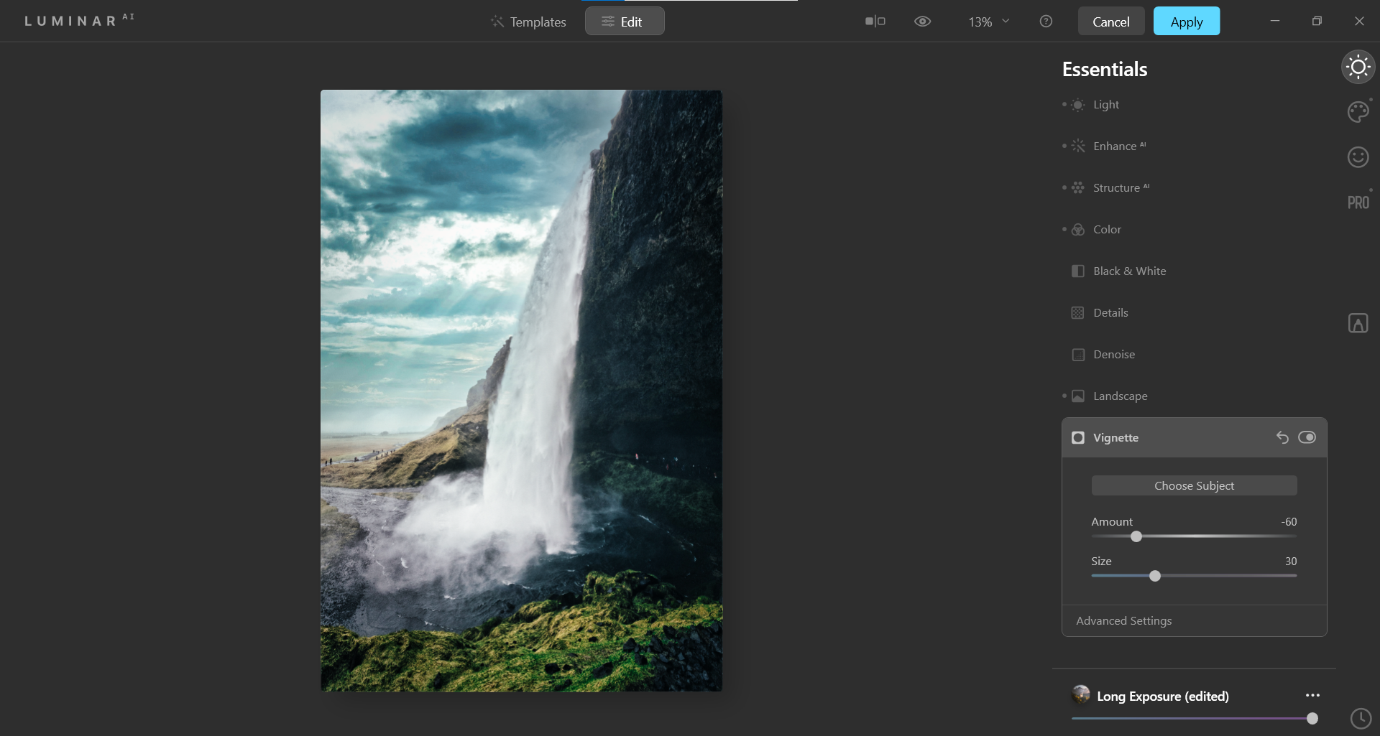
Task: Click the Long Exposure template thumbnail
Action: pos(1081,694)
